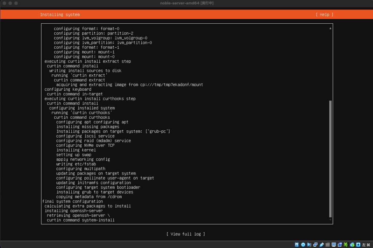The image size is (373, 248).
Task: Select 'configuring multipath' log line
Action: click(x=81, y=169)
